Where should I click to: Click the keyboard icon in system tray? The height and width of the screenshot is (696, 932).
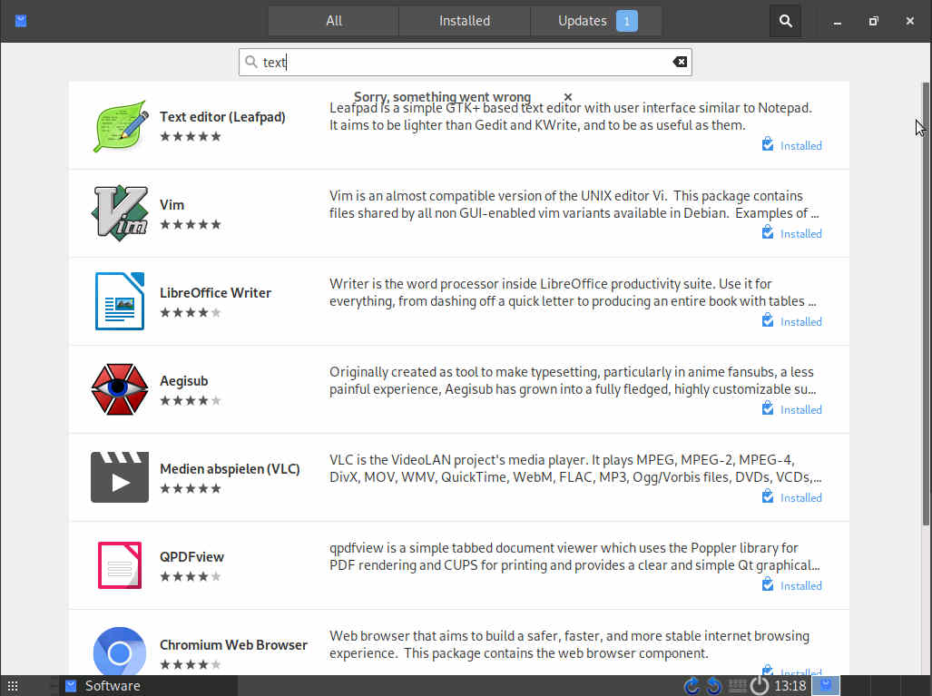(737, 686)
